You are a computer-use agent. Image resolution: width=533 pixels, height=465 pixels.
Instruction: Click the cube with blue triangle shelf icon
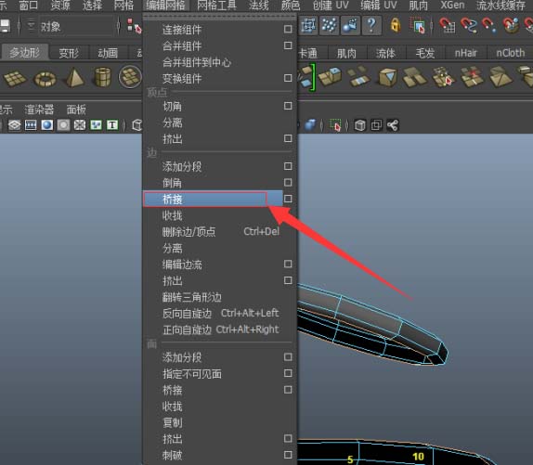(387, 77)
